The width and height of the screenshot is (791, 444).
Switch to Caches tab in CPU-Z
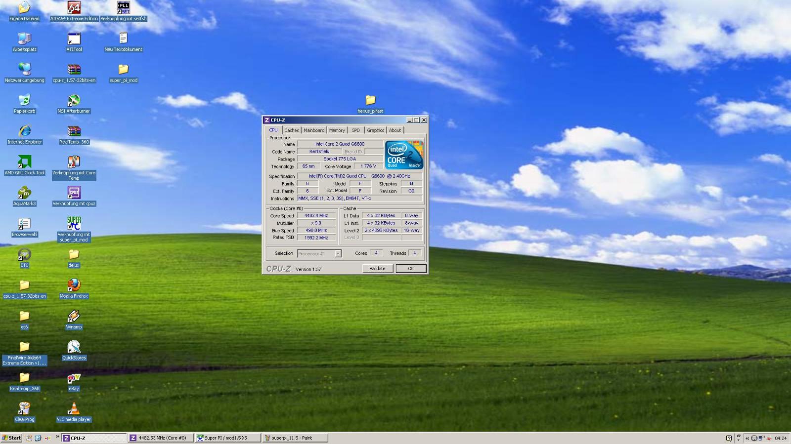coord(291,130)
